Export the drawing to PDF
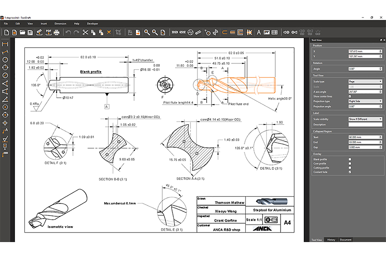 (x=49, y=32)
